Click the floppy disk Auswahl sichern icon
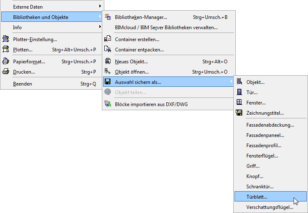The height and width of the screenshot is (213, 308). coord(108,82)
